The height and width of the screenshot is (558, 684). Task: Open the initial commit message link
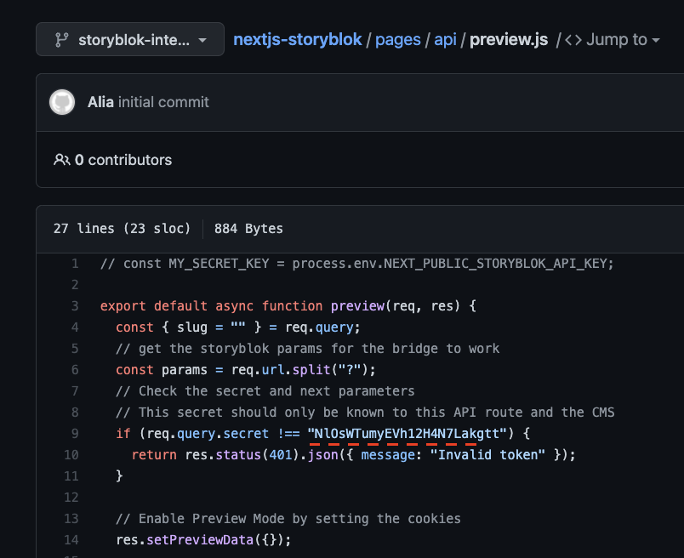pos(163,102)
